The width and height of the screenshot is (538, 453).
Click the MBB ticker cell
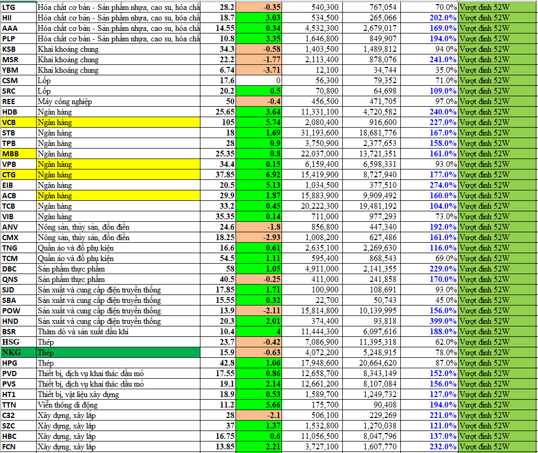coord(18,154)
